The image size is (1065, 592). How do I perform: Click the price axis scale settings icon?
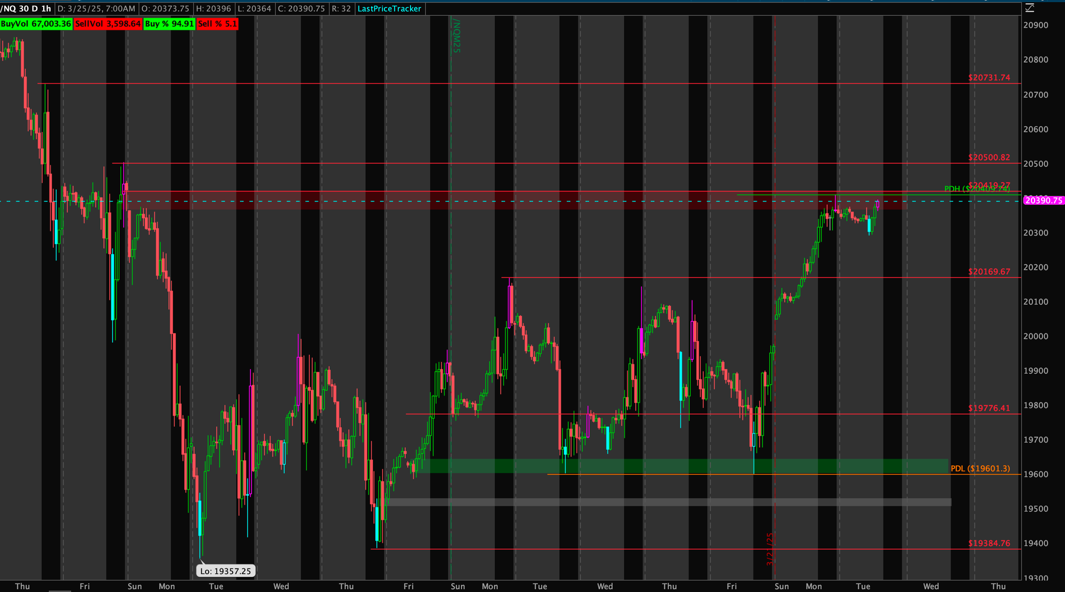click(1029, 8)
